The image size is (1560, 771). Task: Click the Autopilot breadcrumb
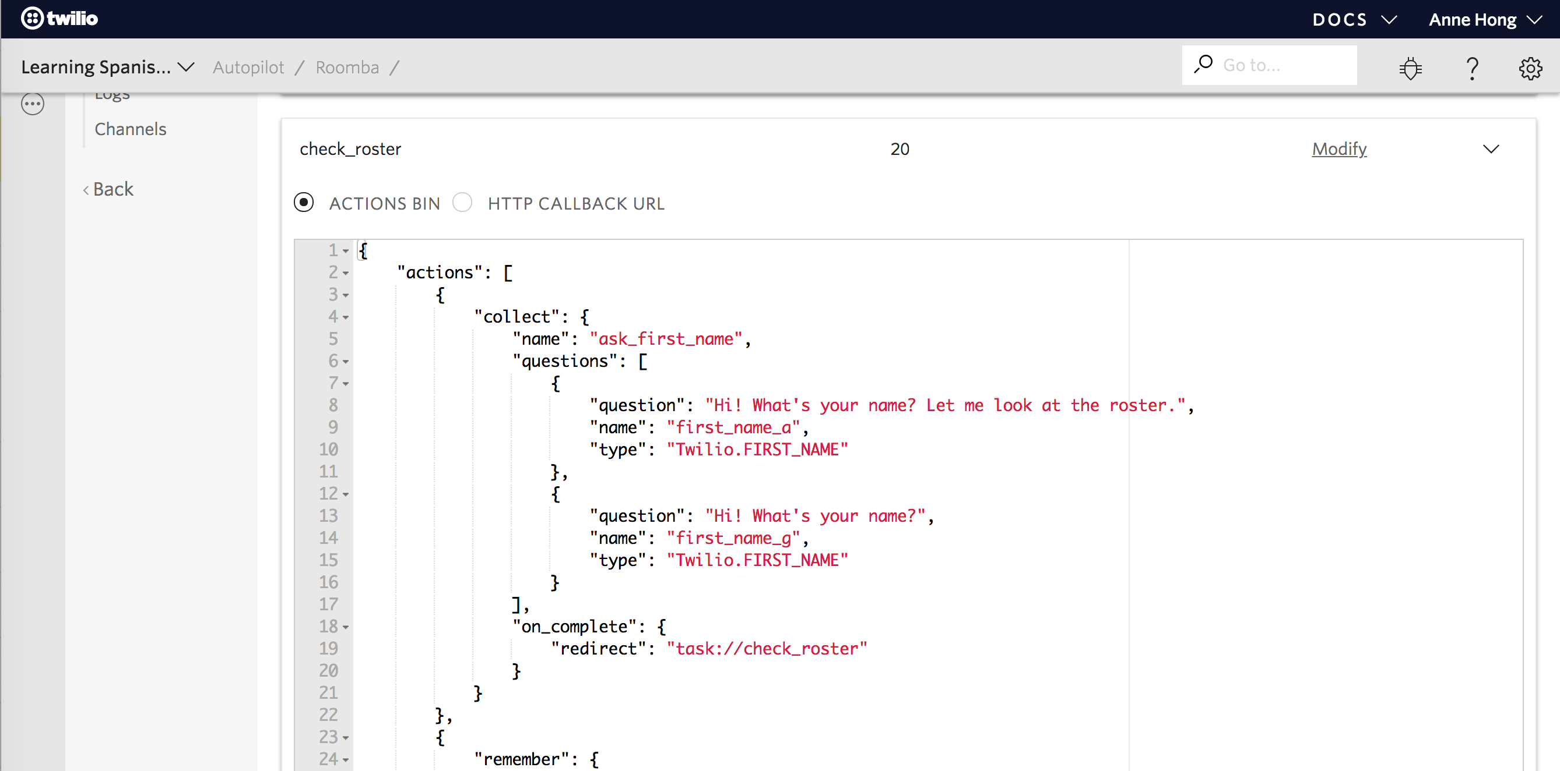coord(248,67)
